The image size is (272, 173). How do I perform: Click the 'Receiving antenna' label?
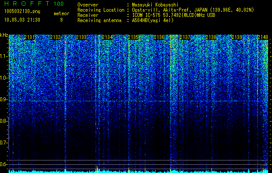(x=99, y=20)
